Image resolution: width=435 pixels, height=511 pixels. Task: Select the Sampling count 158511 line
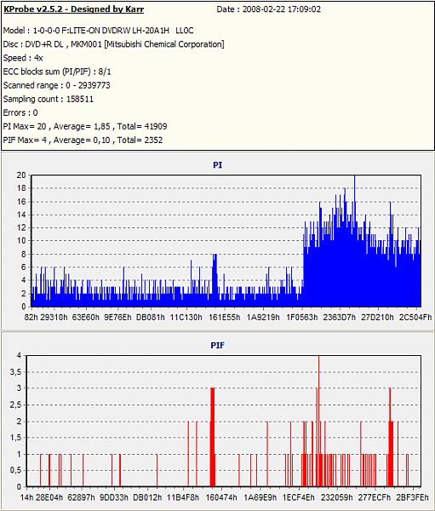pyautogui.click(x=49, y=99)
